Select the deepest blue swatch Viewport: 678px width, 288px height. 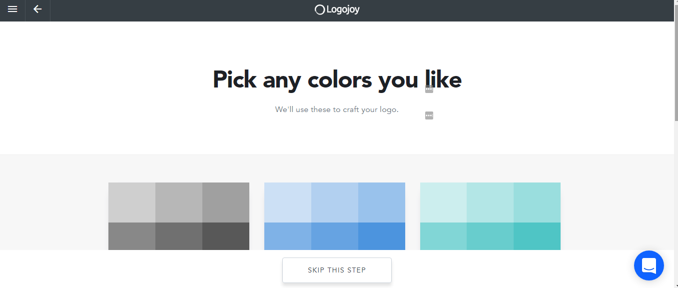pyautogui.click(x=382, y=236)
